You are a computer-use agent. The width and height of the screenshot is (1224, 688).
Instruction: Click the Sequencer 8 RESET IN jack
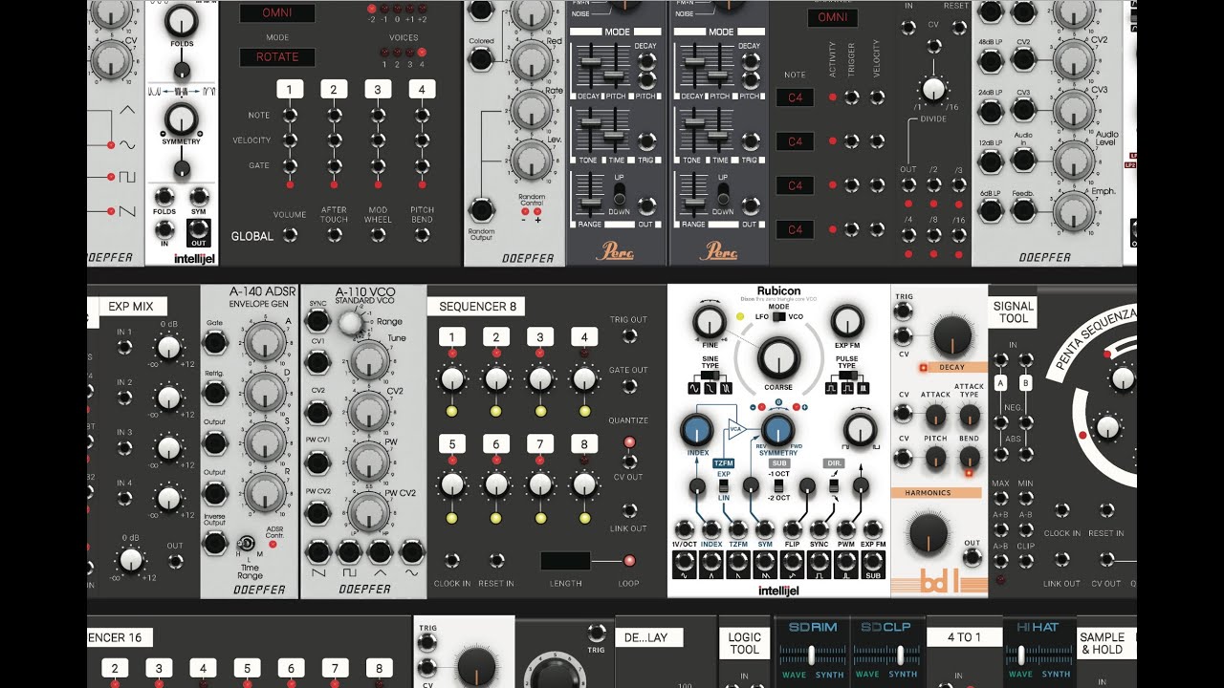[x=496, y=561]
